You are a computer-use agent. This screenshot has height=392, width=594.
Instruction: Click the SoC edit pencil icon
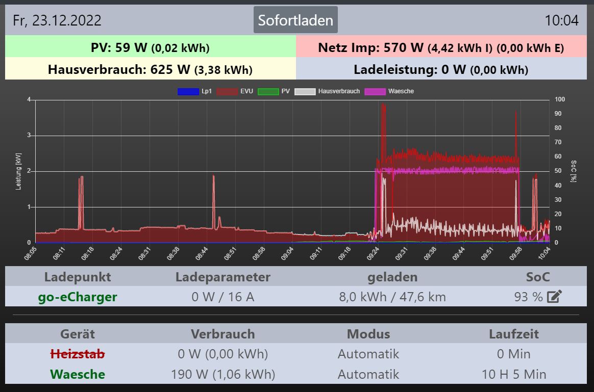554,296
